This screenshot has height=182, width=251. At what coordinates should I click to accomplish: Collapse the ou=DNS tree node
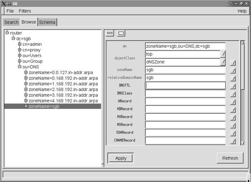(x=20, y=67)
